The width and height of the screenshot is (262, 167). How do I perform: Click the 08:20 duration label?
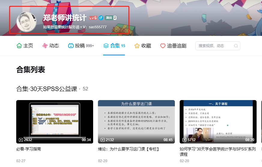250,140
